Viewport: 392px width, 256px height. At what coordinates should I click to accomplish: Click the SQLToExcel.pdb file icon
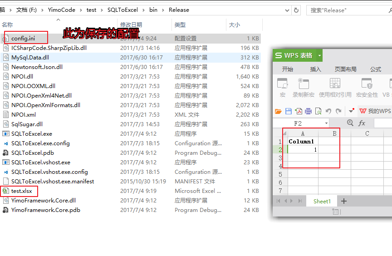pyautogui.click(x=5, y=153)
